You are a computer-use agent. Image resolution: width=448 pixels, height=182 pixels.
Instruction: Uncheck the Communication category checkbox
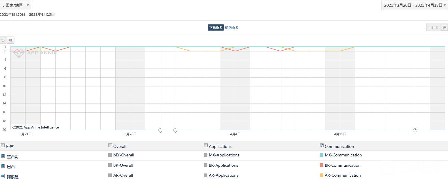pos(322,146)
